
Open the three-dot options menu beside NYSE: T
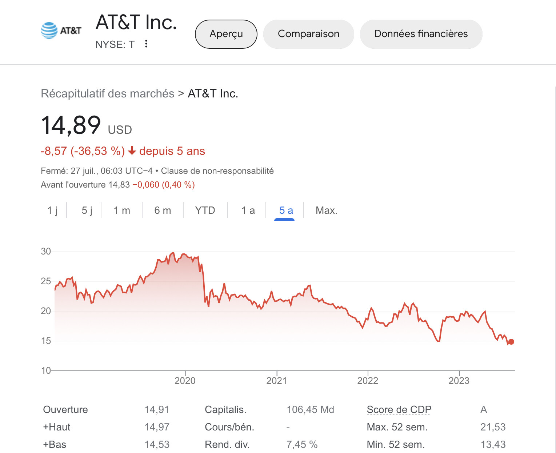[x=146, y=44]
